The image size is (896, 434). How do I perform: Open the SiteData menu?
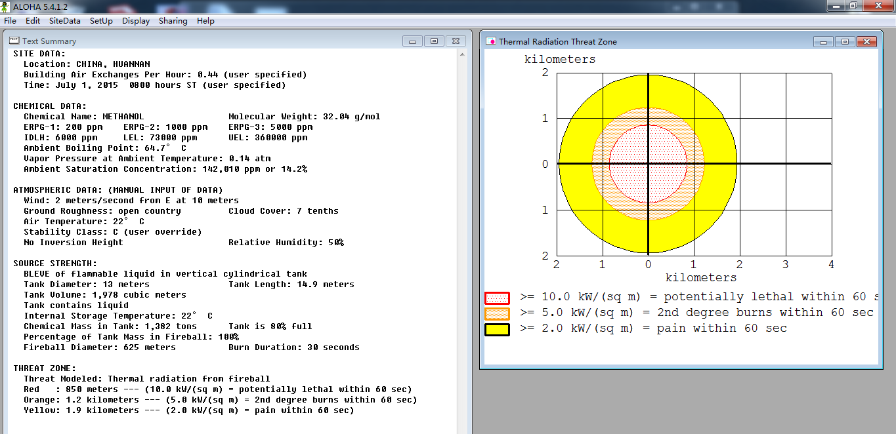(x=65, y=20)
